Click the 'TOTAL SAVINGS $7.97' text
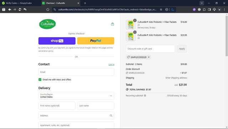 pyautogui.click(x=140, y=90)
